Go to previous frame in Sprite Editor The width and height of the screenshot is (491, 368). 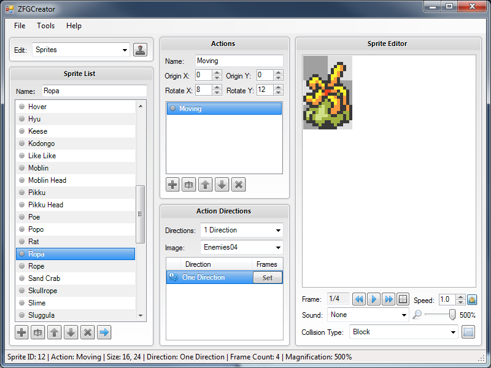[359, 299]
